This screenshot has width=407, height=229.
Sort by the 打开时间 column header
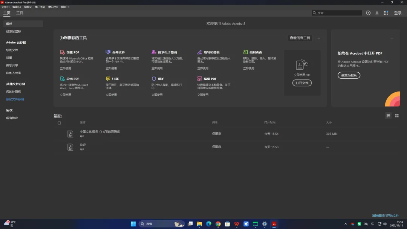[270, 122]
